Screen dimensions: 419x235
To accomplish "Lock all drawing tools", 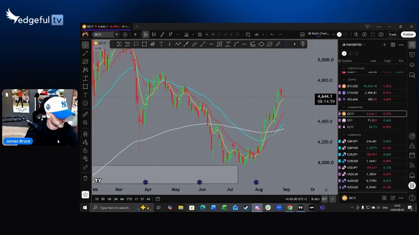I will tap(85, 150).
